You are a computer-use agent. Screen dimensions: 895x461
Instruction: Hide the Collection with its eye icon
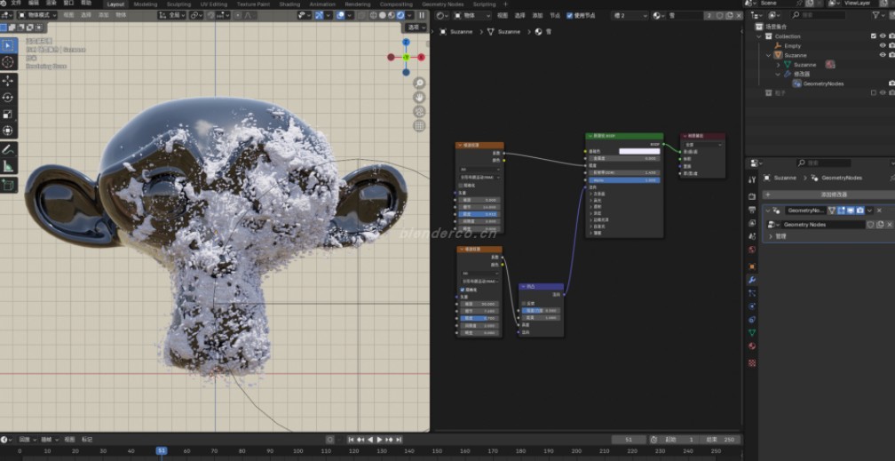883,36
